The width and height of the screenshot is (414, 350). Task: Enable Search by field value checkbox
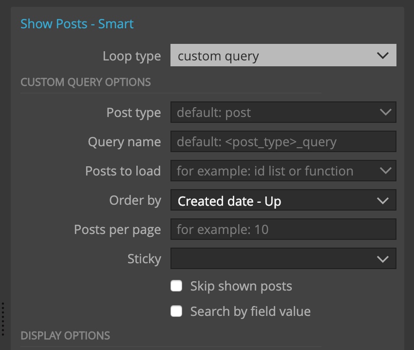coord(176,311)
